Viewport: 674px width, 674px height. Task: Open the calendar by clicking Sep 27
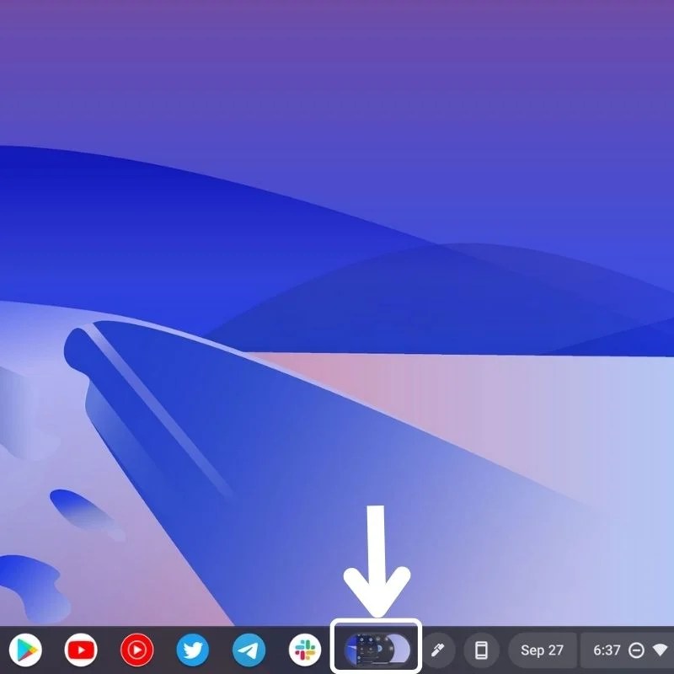coord(543,650)
